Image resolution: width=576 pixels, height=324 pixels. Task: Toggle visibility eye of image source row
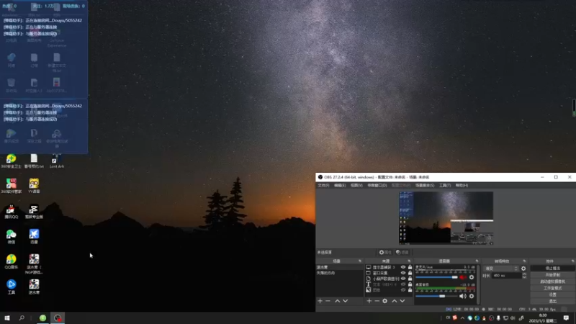(403, 290)
